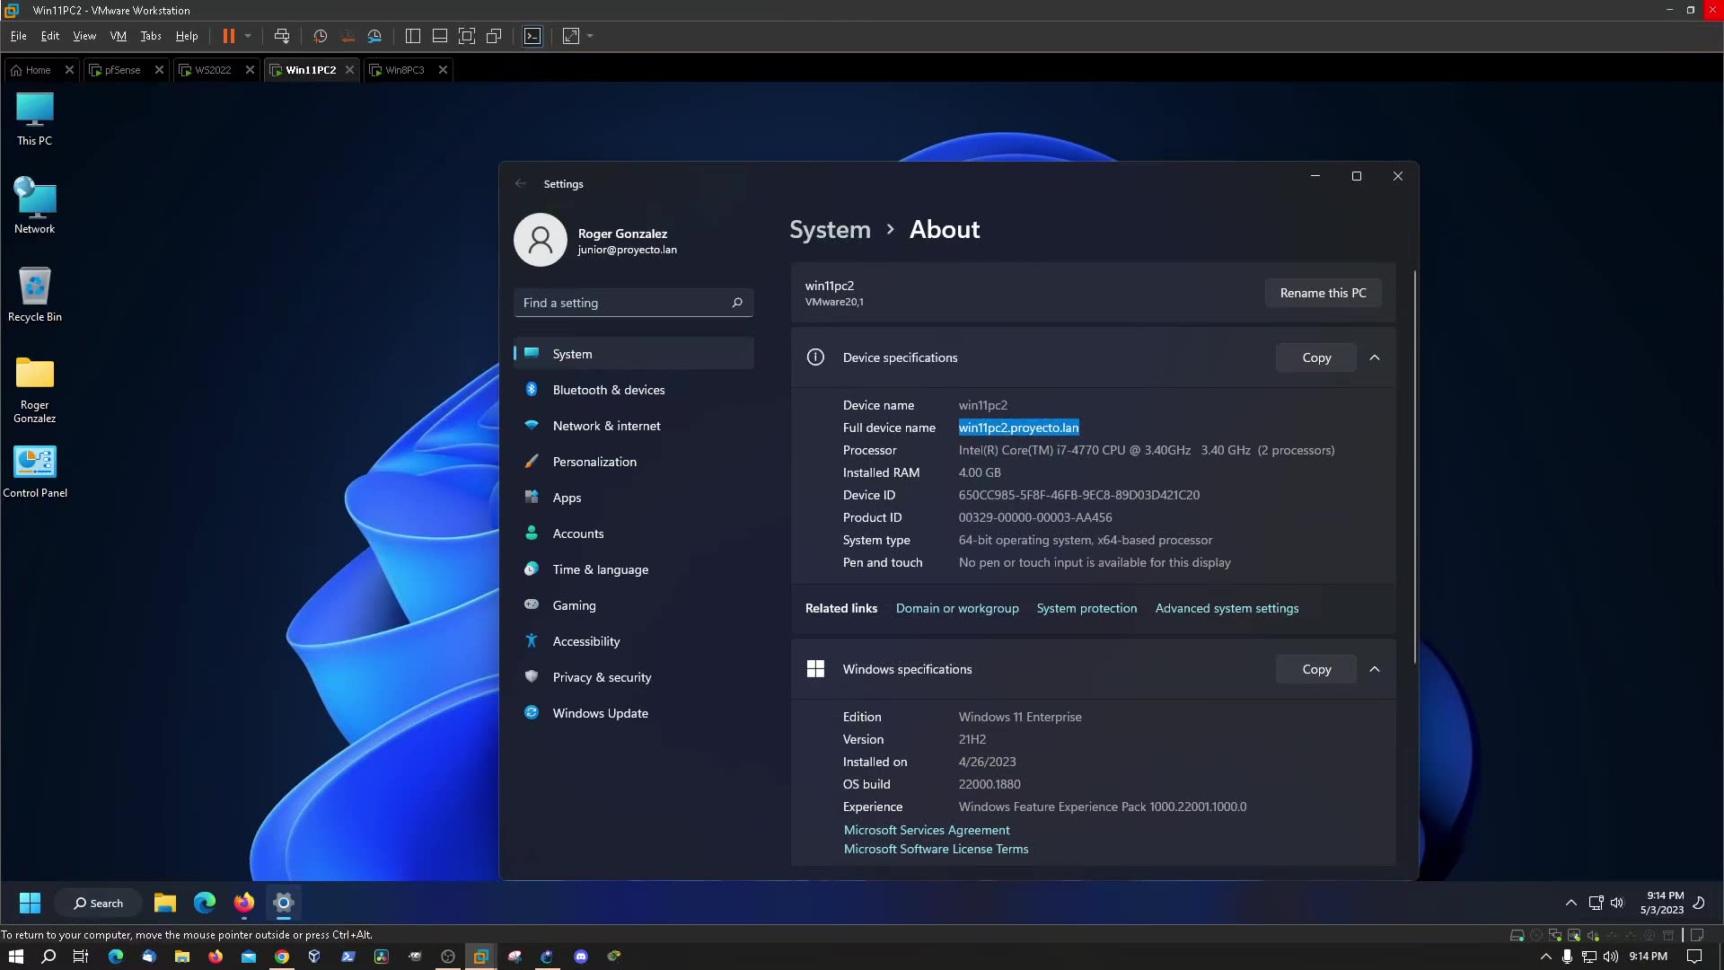The height and width of the screenshot is (970, 1724).
Task: Toggle the VMware Unity console view
Action: [x=494, y=36]
